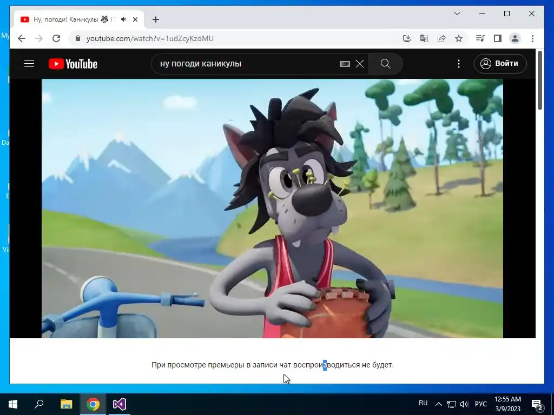Open a new browser tab
The width and height of the screenshot is (554, 415).
[156, 19]
